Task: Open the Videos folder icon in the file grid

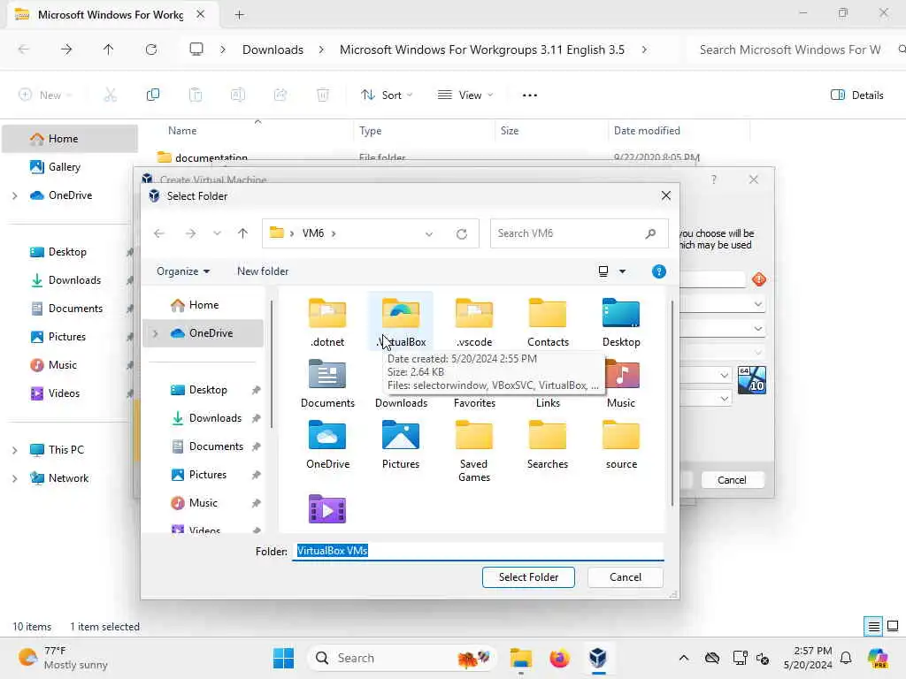Action: click(327, 508)
